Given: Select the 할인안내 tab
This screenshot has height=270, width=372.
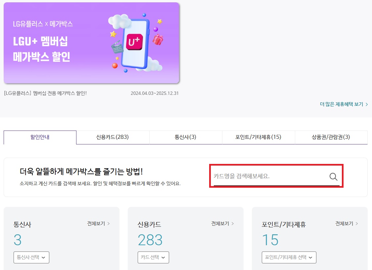Looking at the screenshot, I should (40, 137).
